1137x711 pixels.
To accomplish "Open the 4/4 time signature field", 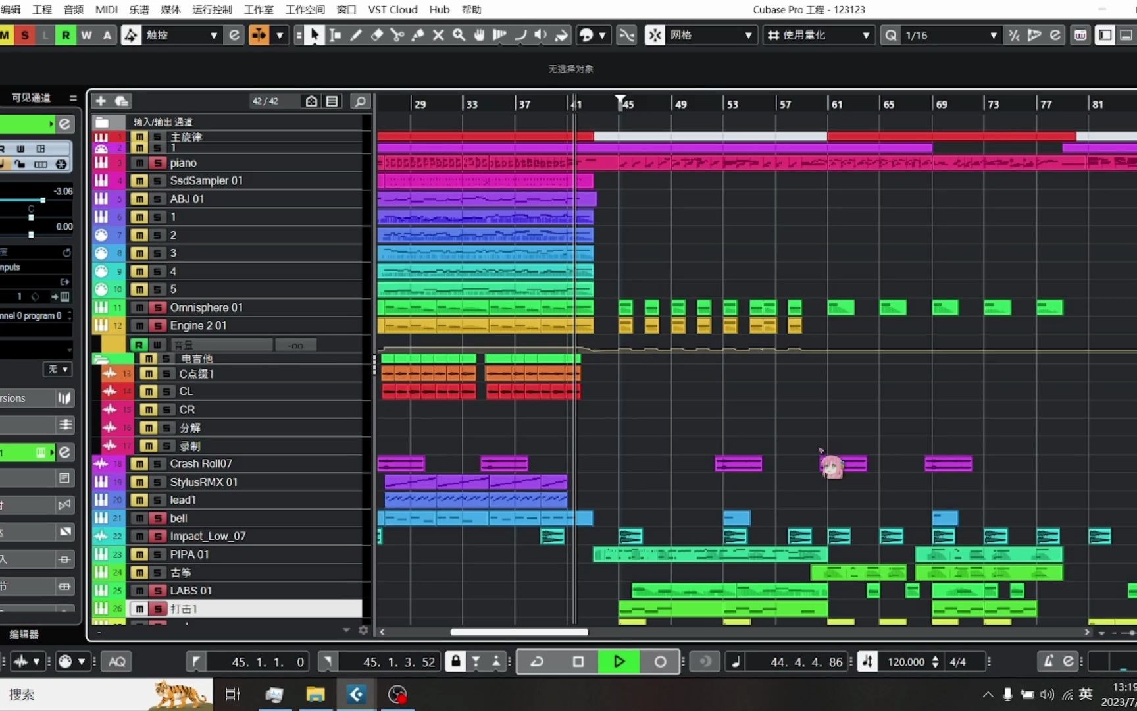I will pyautogui.click(x=958, y=662).
